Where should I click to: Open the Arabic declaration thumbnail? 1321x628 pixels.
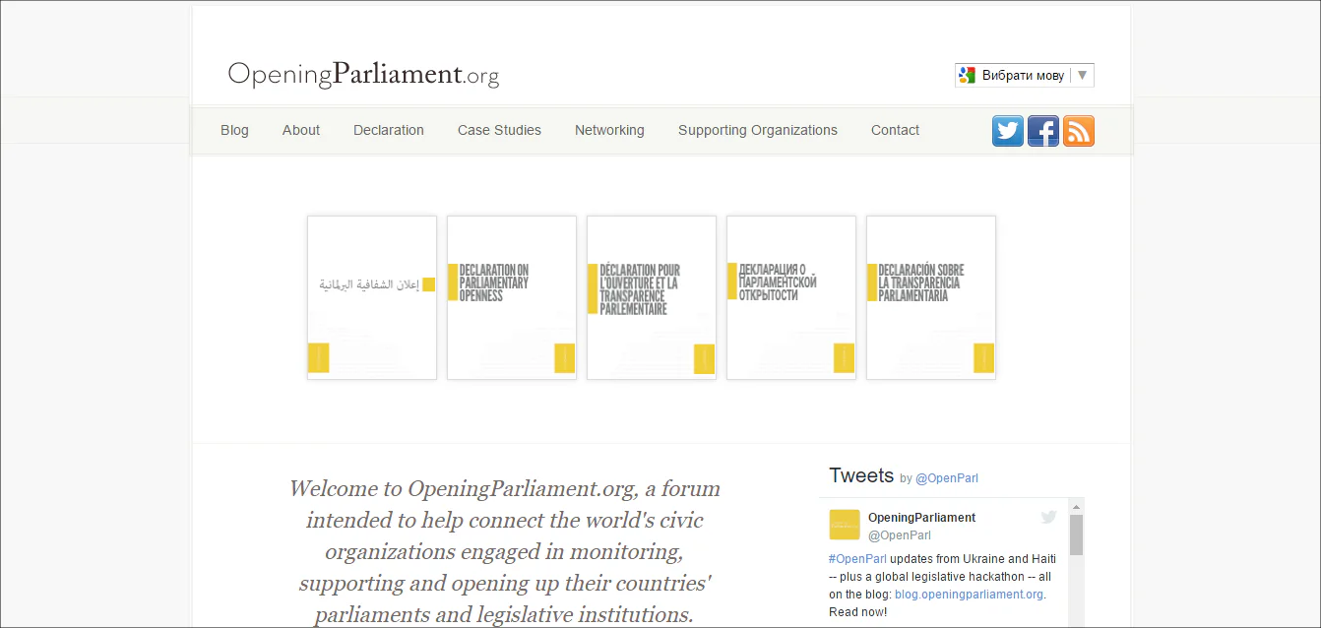(372, 297)
